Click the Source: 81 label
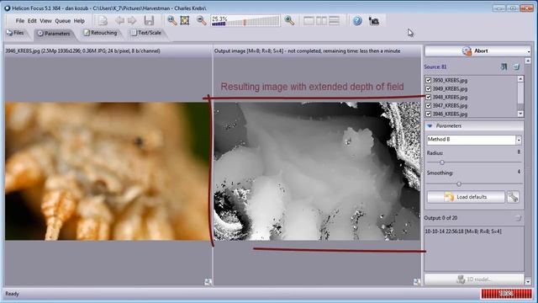 click(435, 67)
